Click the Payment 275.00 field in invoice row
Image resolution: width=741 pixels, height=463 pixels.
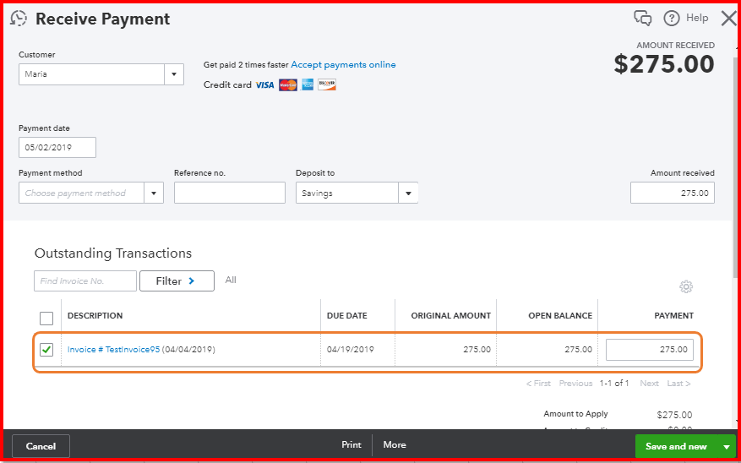click(650, 350)
